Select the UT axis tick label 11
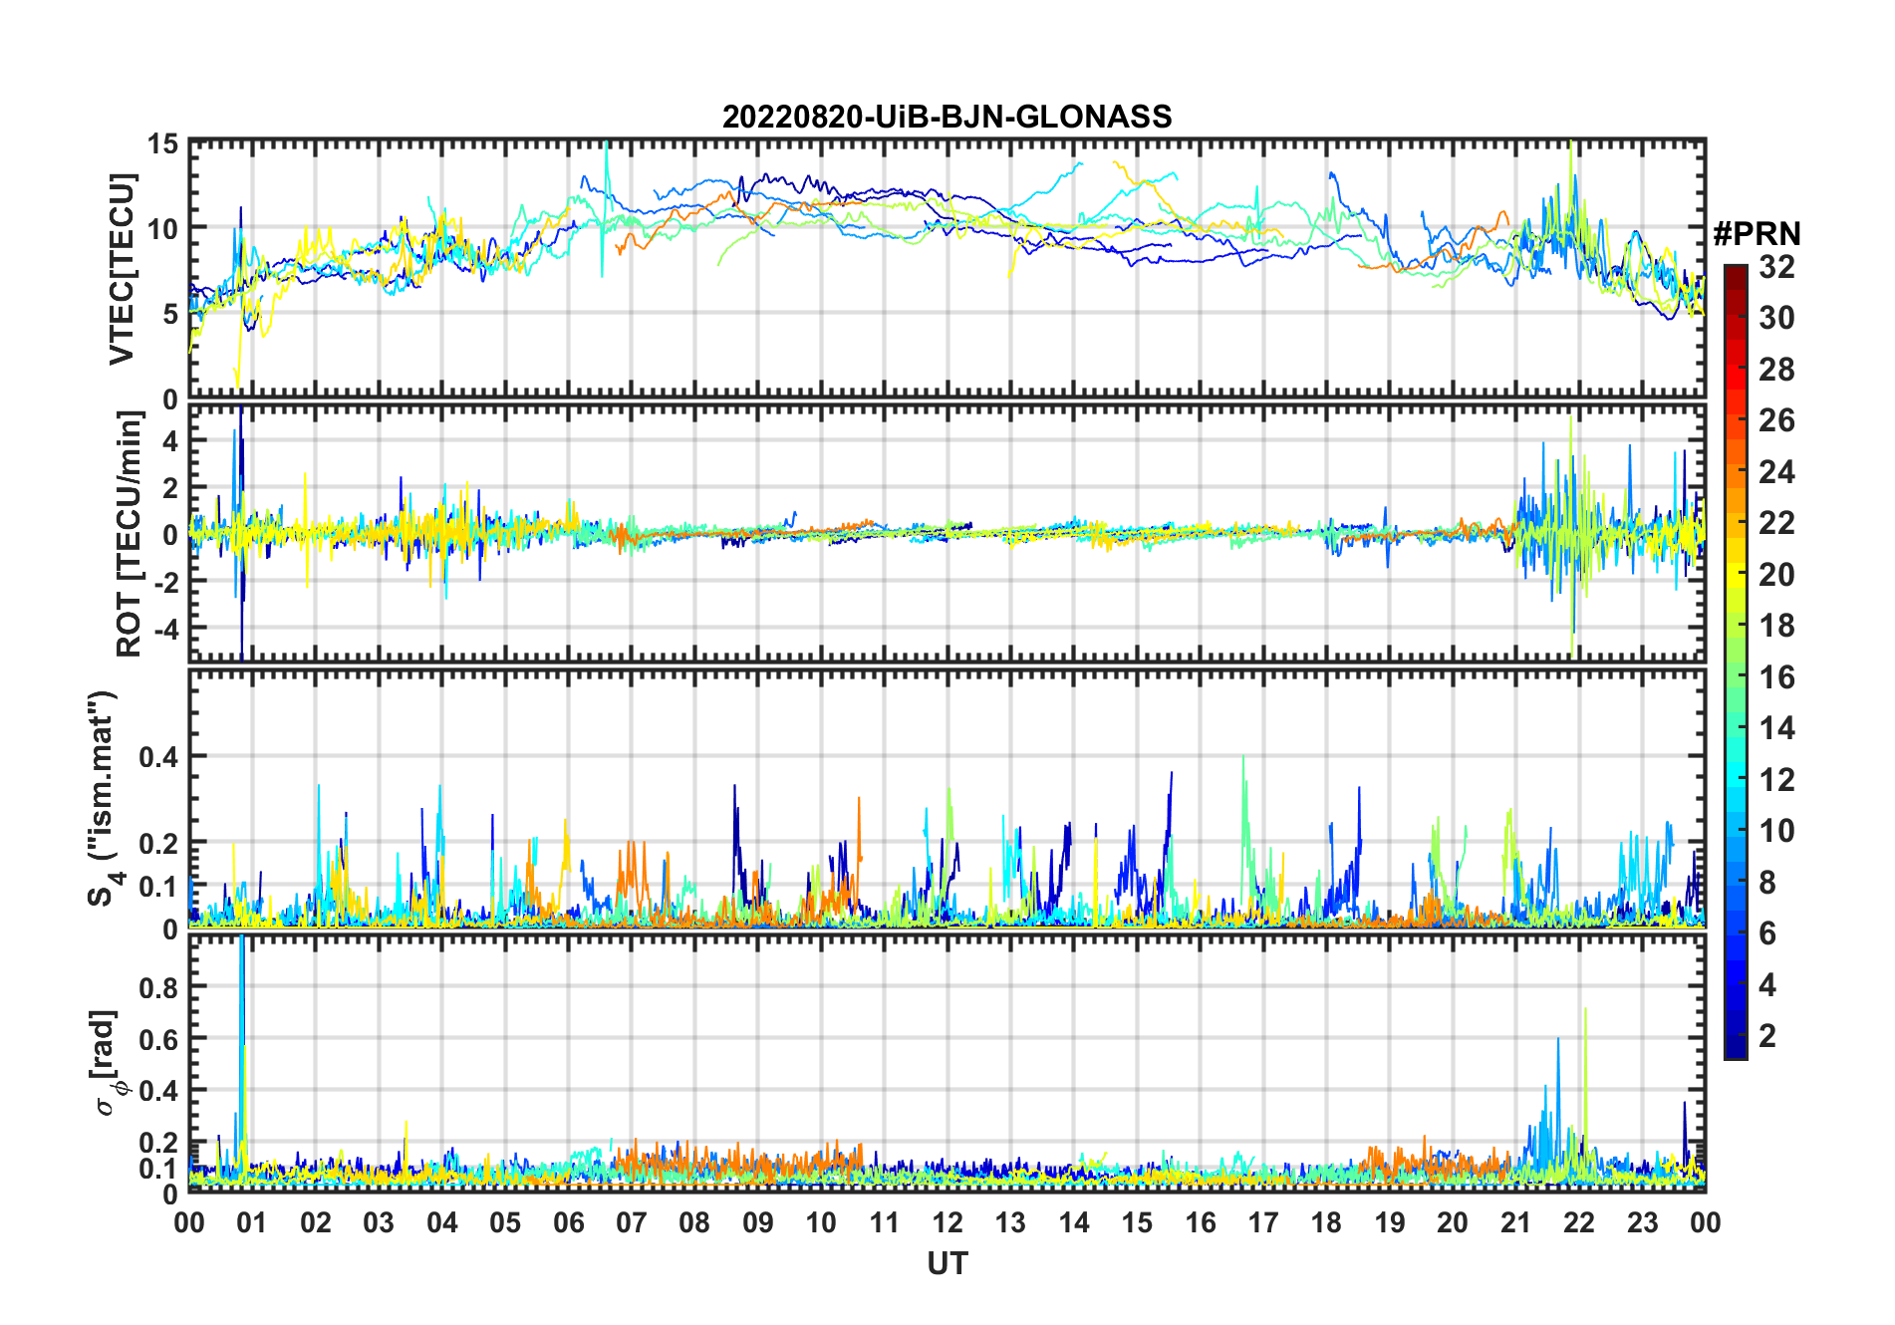 [885, 1222]
